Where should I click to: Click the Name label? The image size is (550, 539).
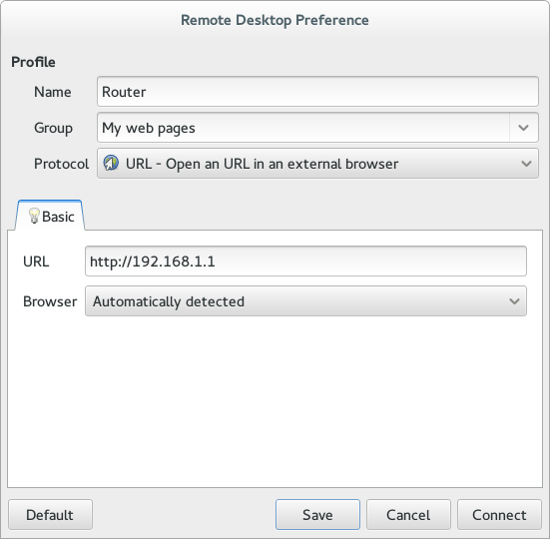[x=53, y=92]
